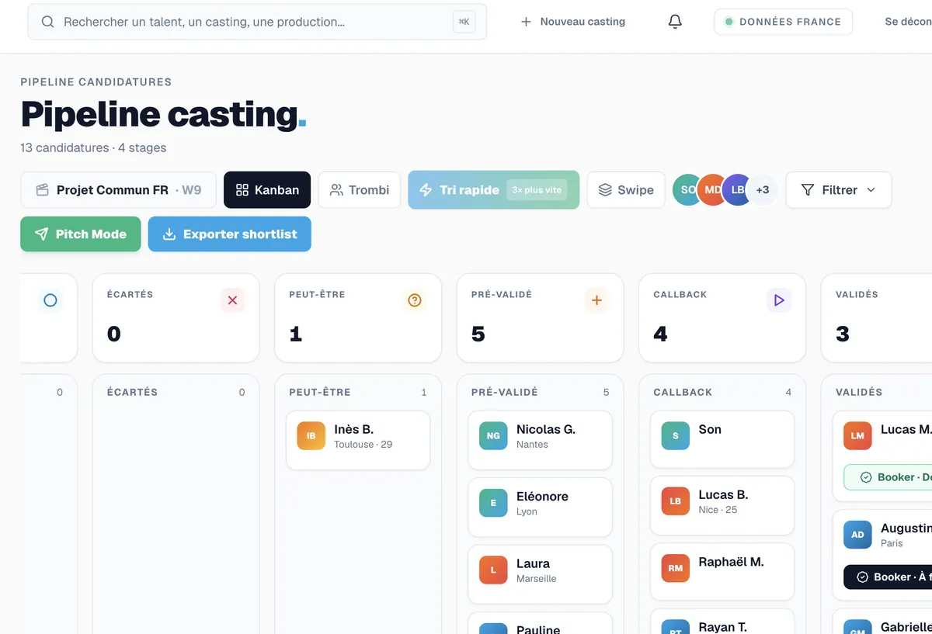Click 'Toulouse · 29' on Inès card
This screenshot has width=932, height=634.
click(x=363, y=445)
